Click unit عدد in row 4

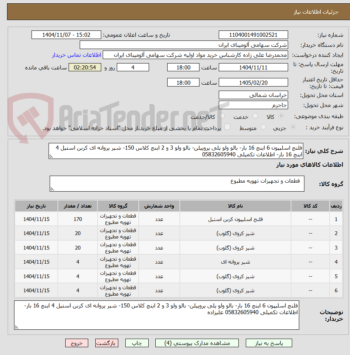coord(159,262)
